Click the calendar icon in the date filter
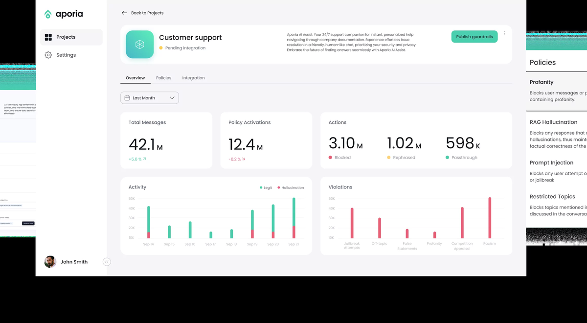Viewport: 587px width, 323px height. click(x=127, y=98)
